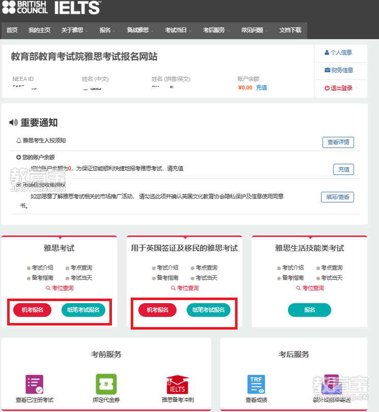Open 个人信息 with the user icon
The height and width of the screenshot is (412, 379).
click(x=338, y=52)
